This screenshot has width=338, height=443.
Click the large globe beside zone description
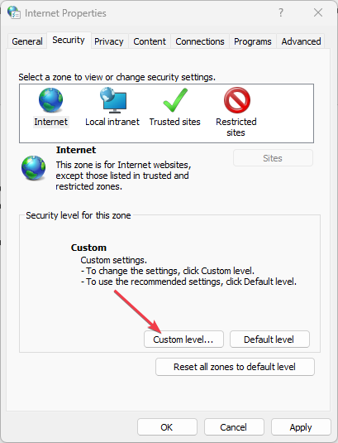pyautogui.click(x=34, y=168)
